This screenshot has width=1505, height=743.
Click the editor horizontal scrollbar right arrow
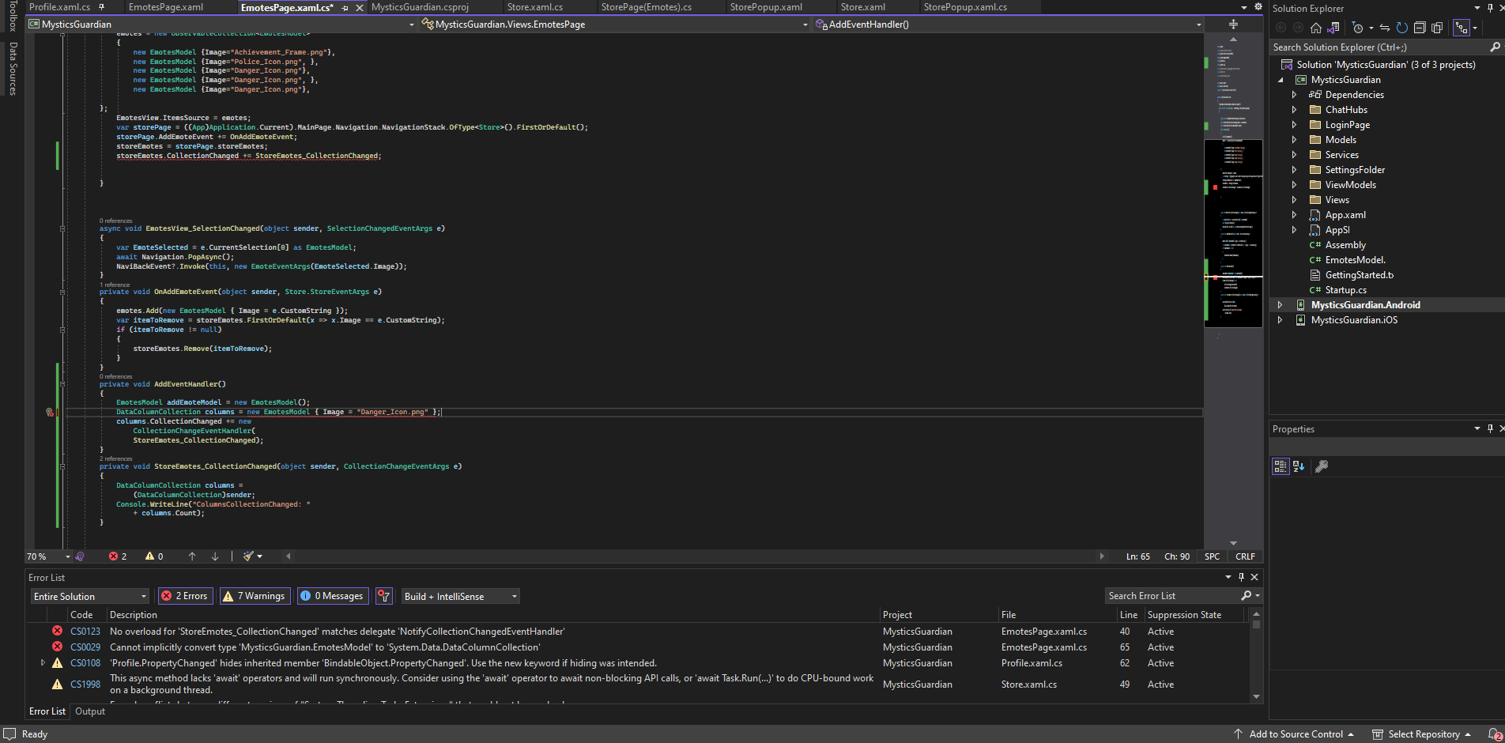[1102, 556]
